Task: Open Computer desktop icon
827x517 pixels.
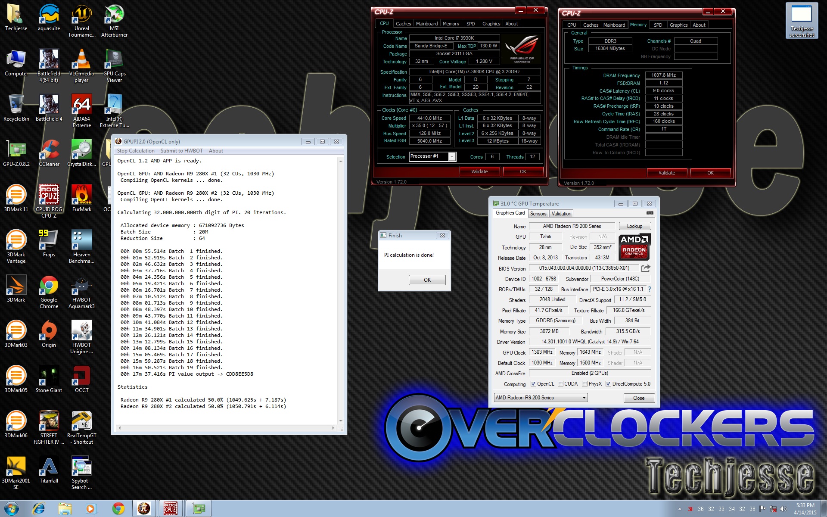Action: click(x=16, y=63)
